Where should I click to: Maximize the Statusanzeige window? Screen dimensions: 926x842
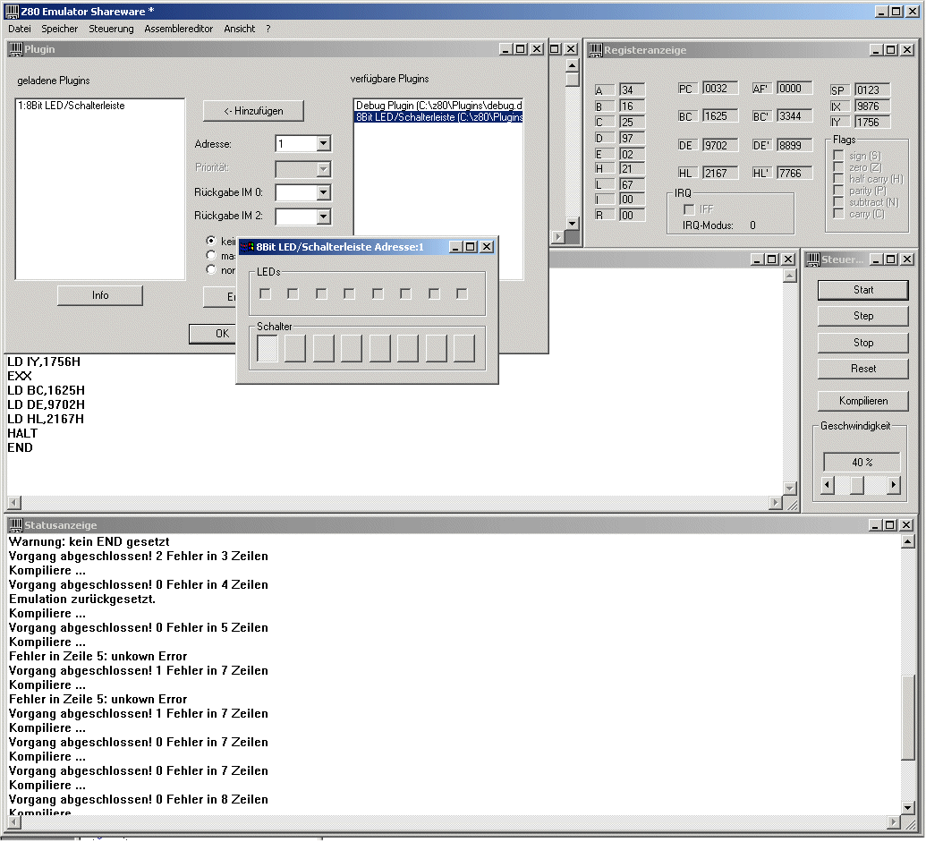(x=891, y=525)
